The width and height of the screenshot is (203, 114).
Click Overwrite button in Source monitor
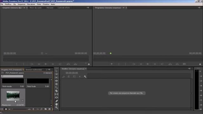(x=75, y=64)
